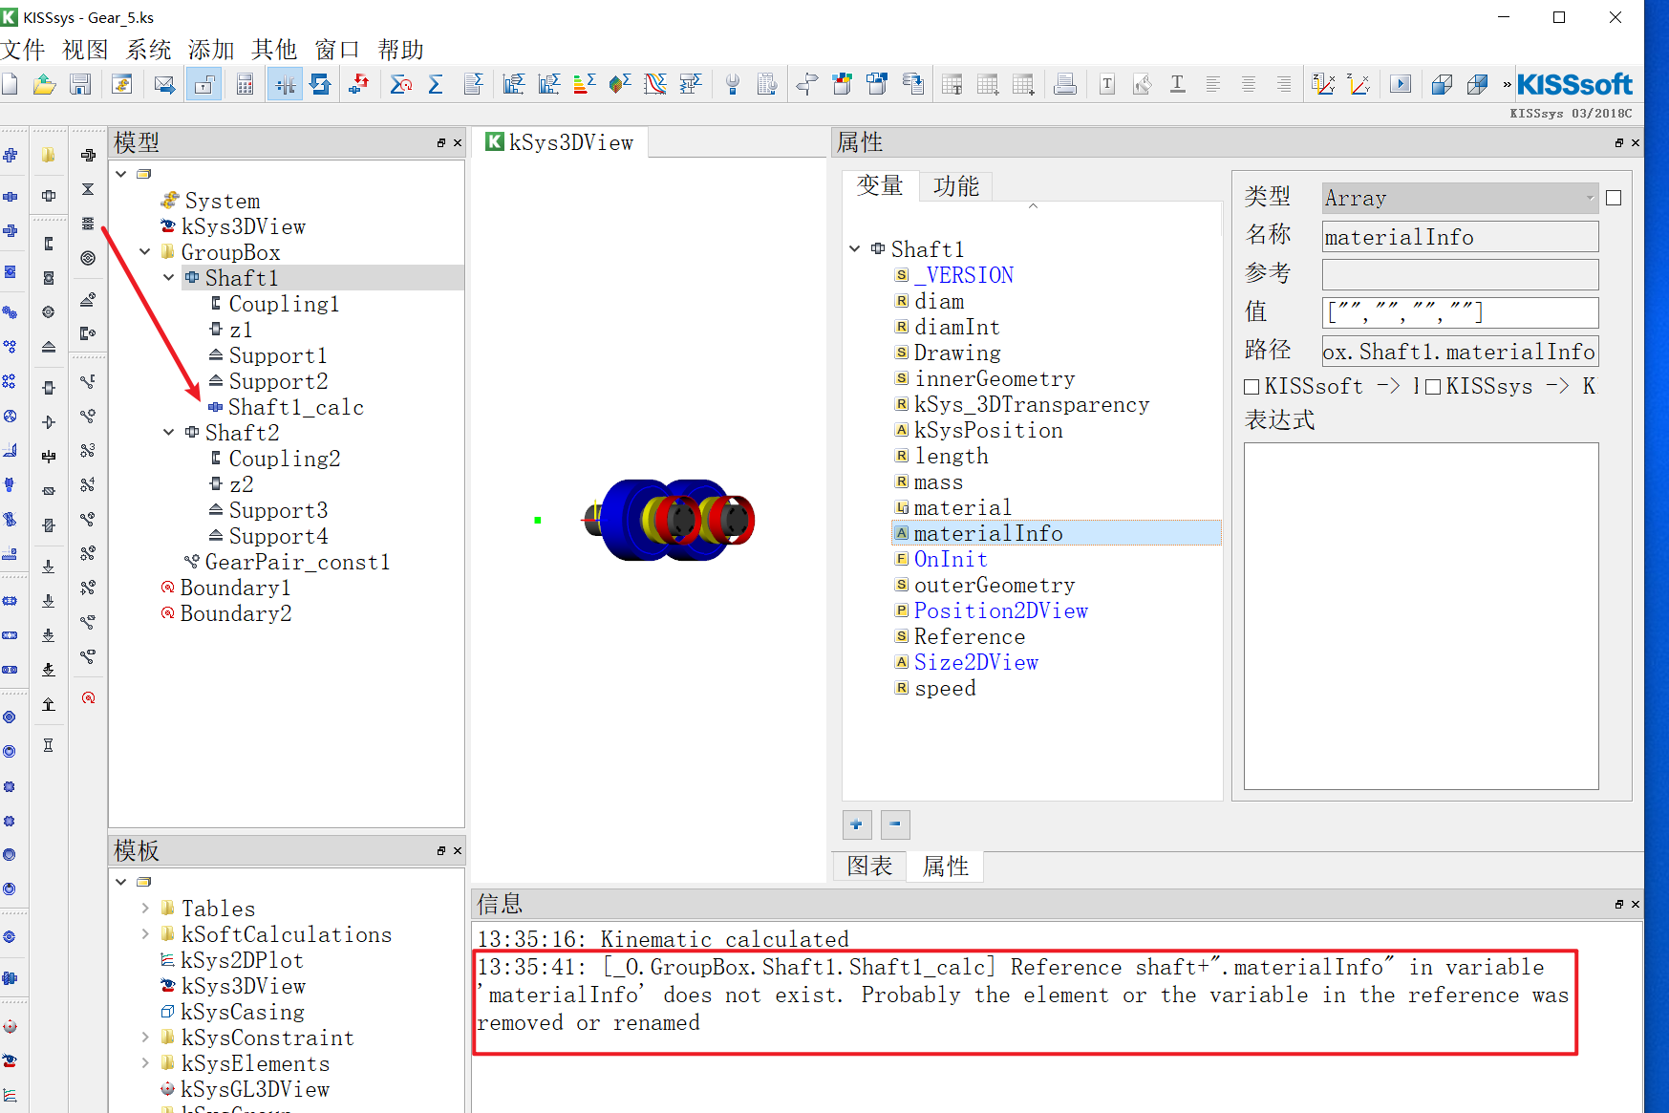This screenshot has width=1669, height=1113.
Task: Collapse the Shaft1 node in model tree
Action: (169, 278)
